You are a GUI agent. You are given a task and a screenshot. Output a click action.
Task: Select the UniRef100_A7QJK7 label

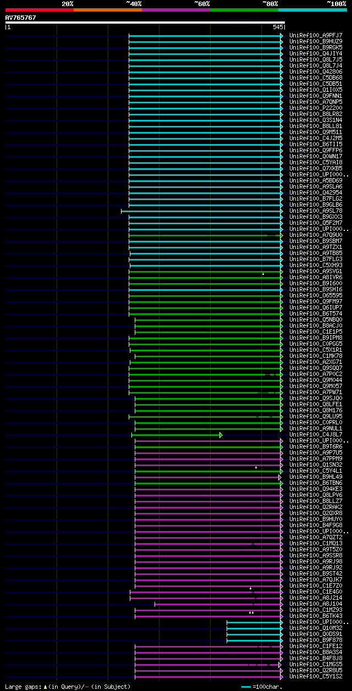click(x=316, y=579)
